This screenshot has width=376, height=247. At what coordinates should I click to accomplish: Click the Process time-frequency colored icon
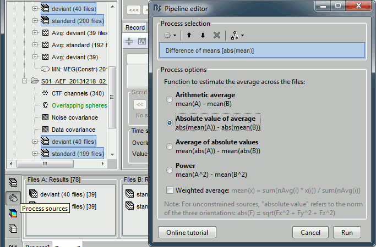(x=13, y=213)
